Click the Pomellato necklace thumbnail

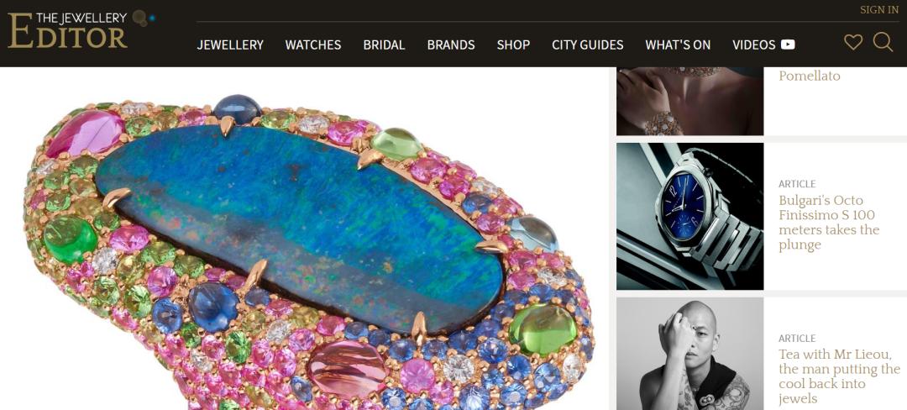690,101
